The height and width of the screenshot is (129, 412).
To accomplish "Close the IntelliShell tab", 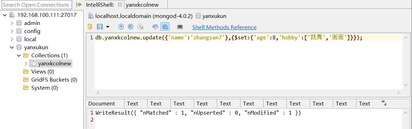I will click(120, 5).
